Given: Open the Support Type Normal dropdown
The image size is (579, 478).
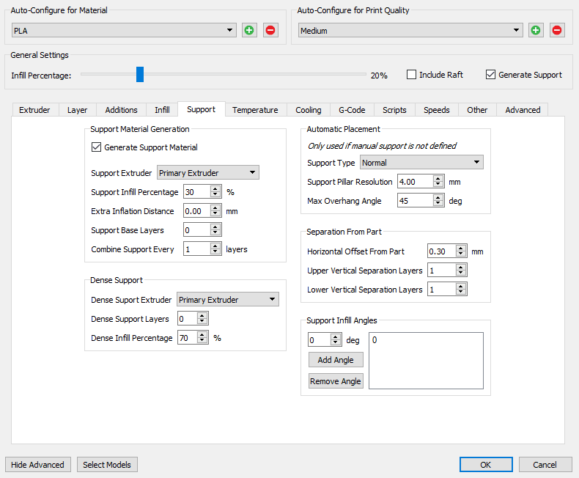Looking at the screenshot, I should coord(421,162).
